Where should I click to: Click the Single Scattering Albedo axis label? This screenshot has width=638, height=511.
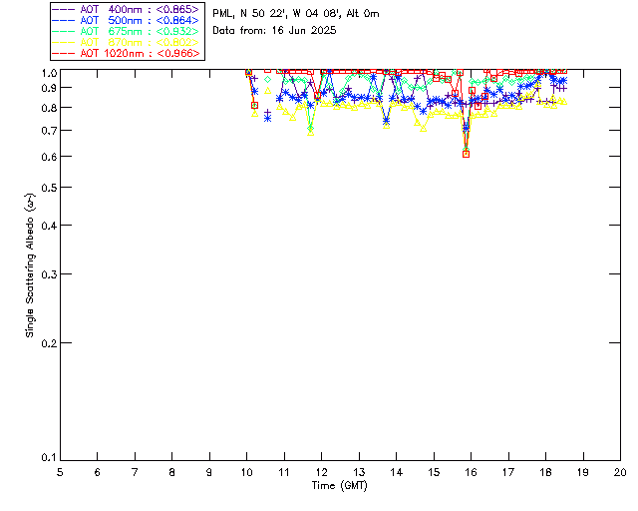pos(30,265)
